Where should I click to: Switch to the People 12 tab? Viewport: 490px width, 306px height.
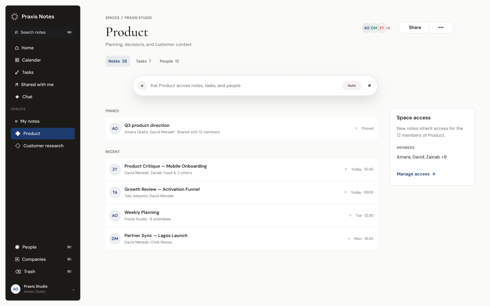169,61
